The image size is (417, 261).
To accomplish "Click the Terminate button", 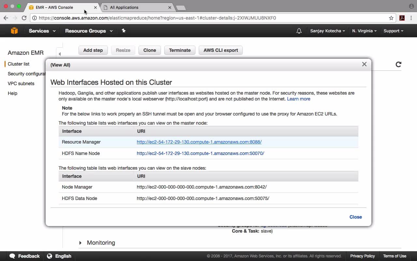I will point(180,50).
